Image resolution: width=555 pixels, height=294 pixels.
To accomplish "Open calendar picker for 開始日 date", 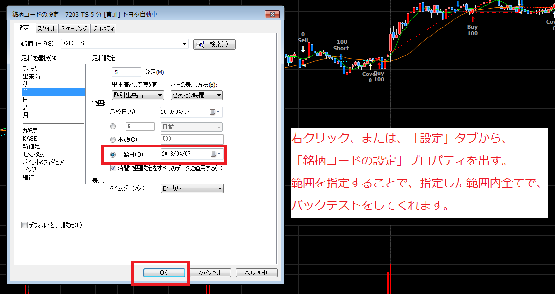I will click(216, 154).
